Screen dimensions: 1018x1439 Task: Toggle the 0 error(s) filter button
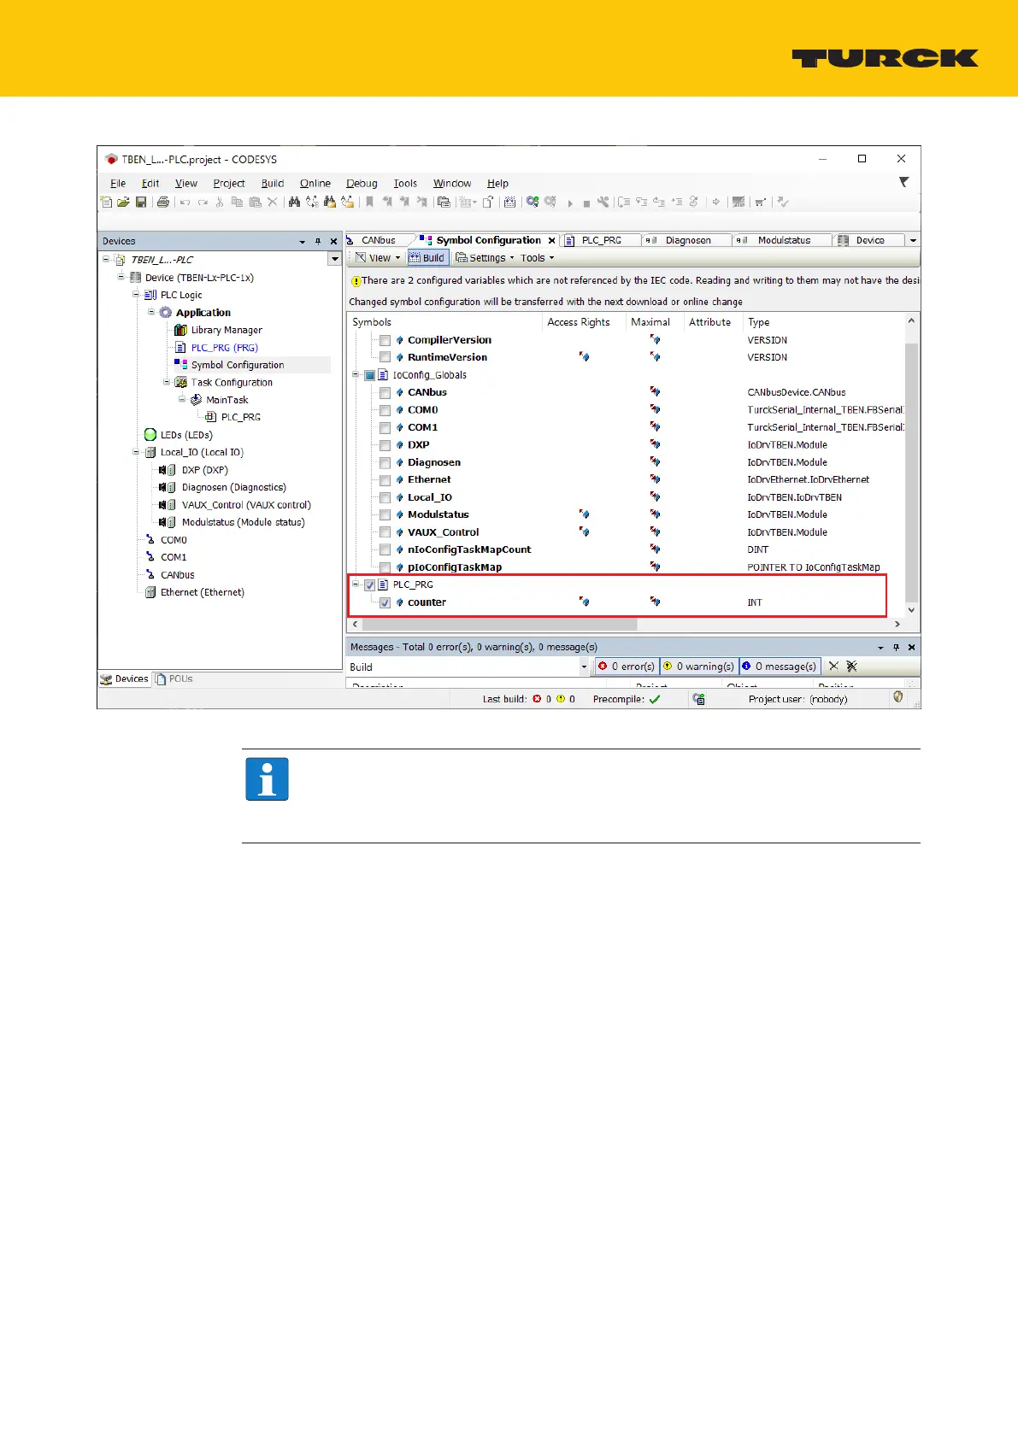(x=627, y=667)
